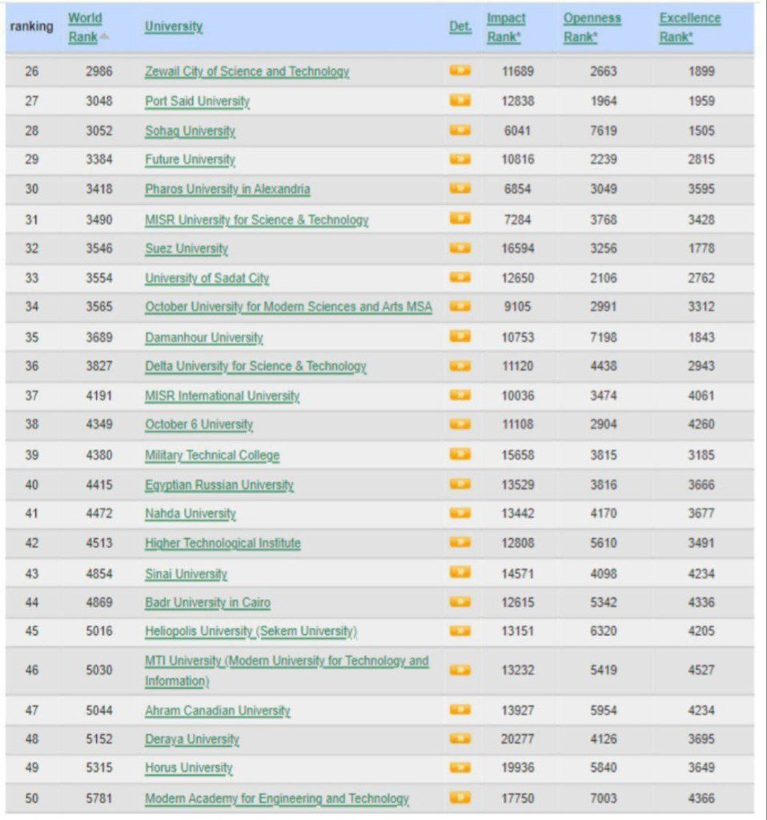The height and width of the screenshot is (820, 767).
Task: Open Future University link
Action: click(191, 159)
